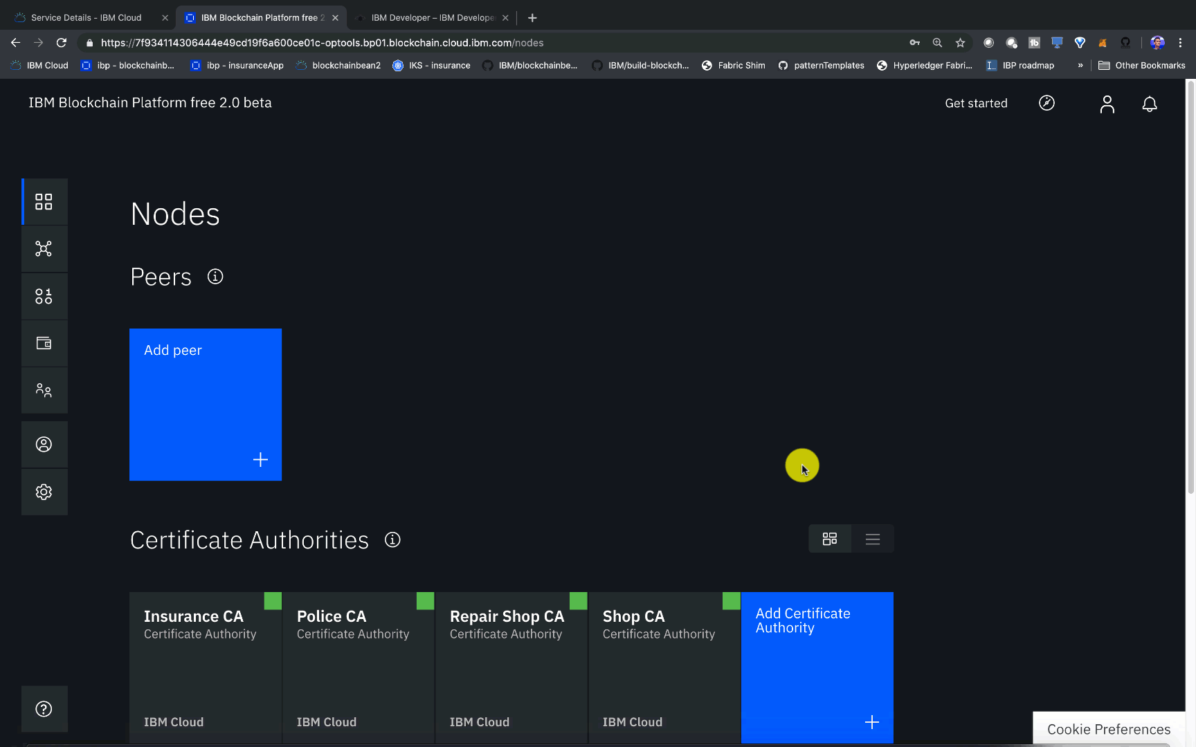The height and width of the screenshot is (747, 1196).
Task: Open IKS - insurance bookmark
Action: (x=431, y=65)
